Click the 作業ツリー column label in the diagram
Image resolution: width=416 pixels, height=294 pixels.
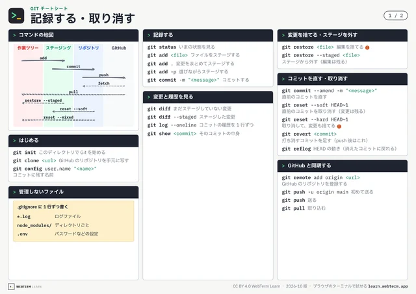coord(28,48)
